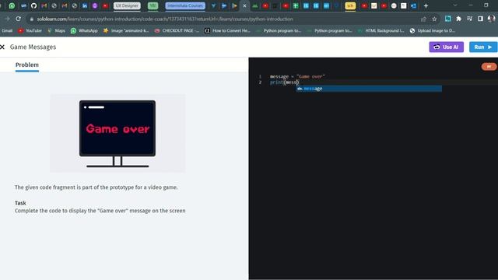The image size is (498, 280).
Task: Close the active browser tab
Action: click(x=244, y=5)
